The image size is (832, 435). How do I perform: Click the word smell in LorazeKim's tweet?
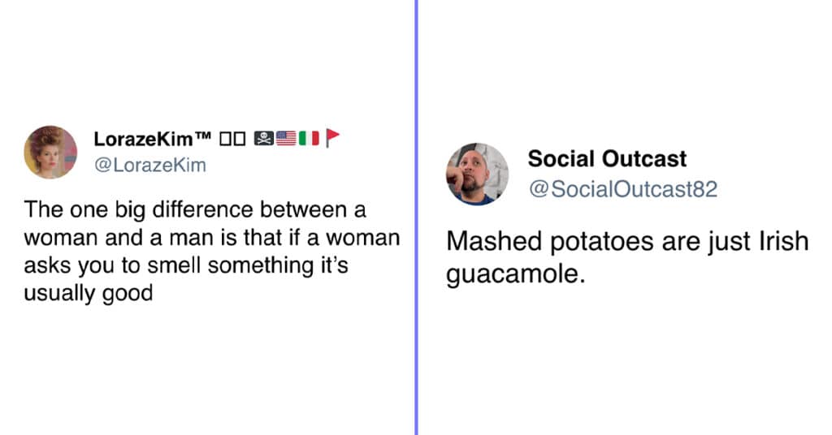[174, 265]
